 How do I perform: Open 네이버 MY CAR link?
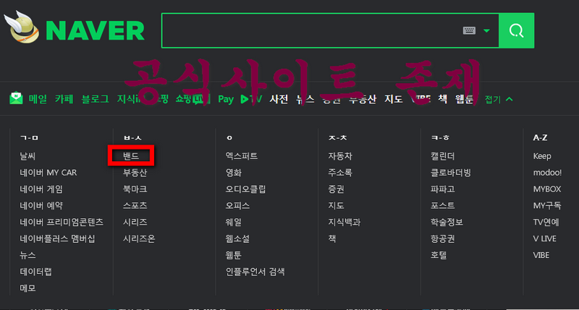tap(48, 173)
